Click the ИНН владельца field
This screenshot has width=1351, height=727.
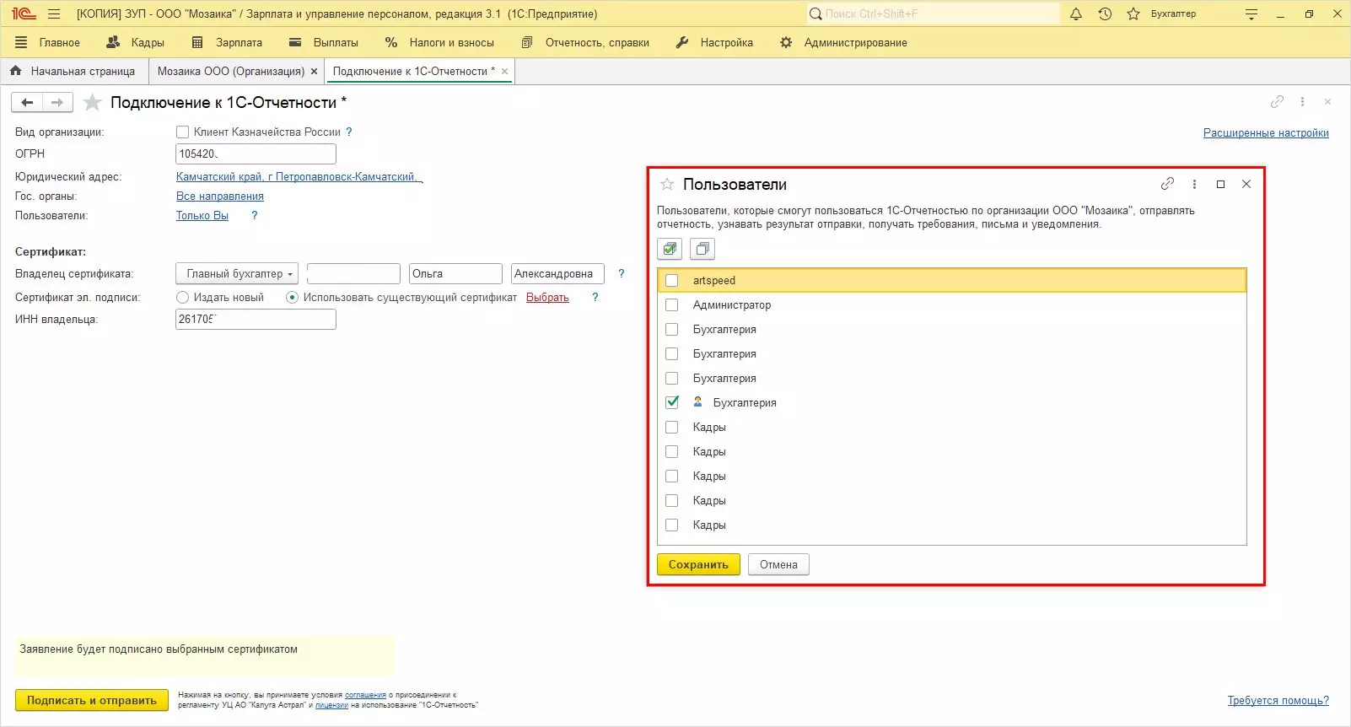click(256, 319)
